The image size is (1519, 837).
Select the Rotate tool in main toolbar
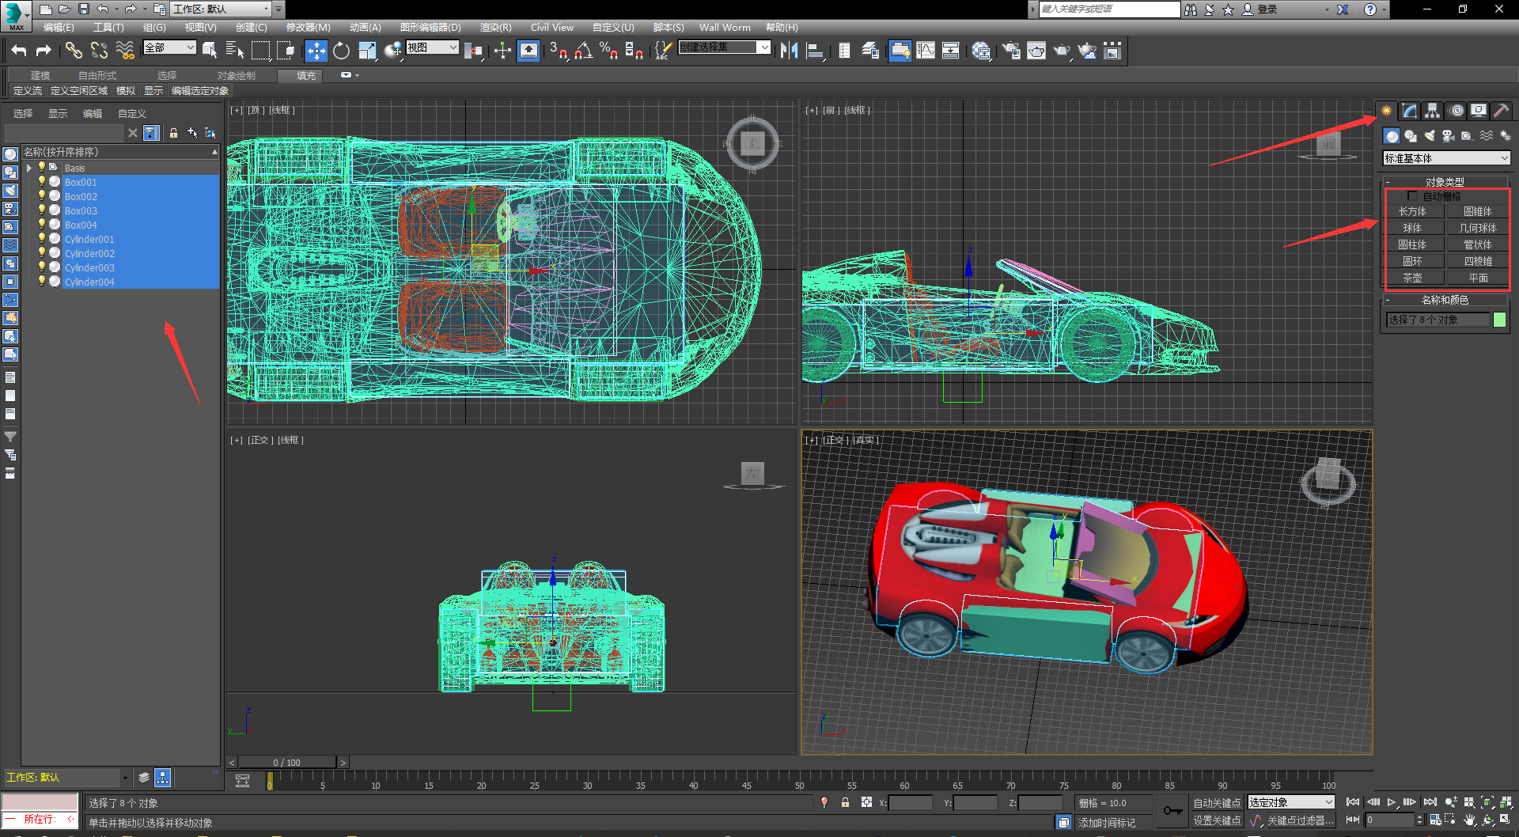click(341, 51)
